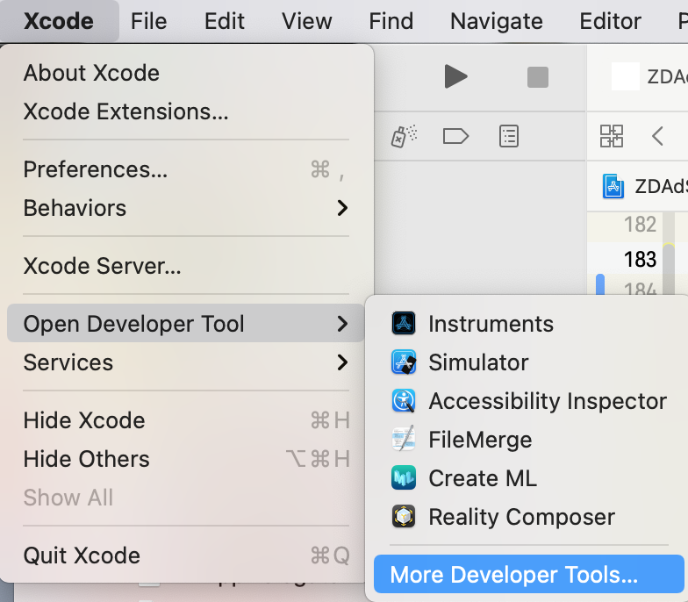Click the related items grid icon in the editor
This screenshot has width=688, height=602.
[x=611, y=136]
